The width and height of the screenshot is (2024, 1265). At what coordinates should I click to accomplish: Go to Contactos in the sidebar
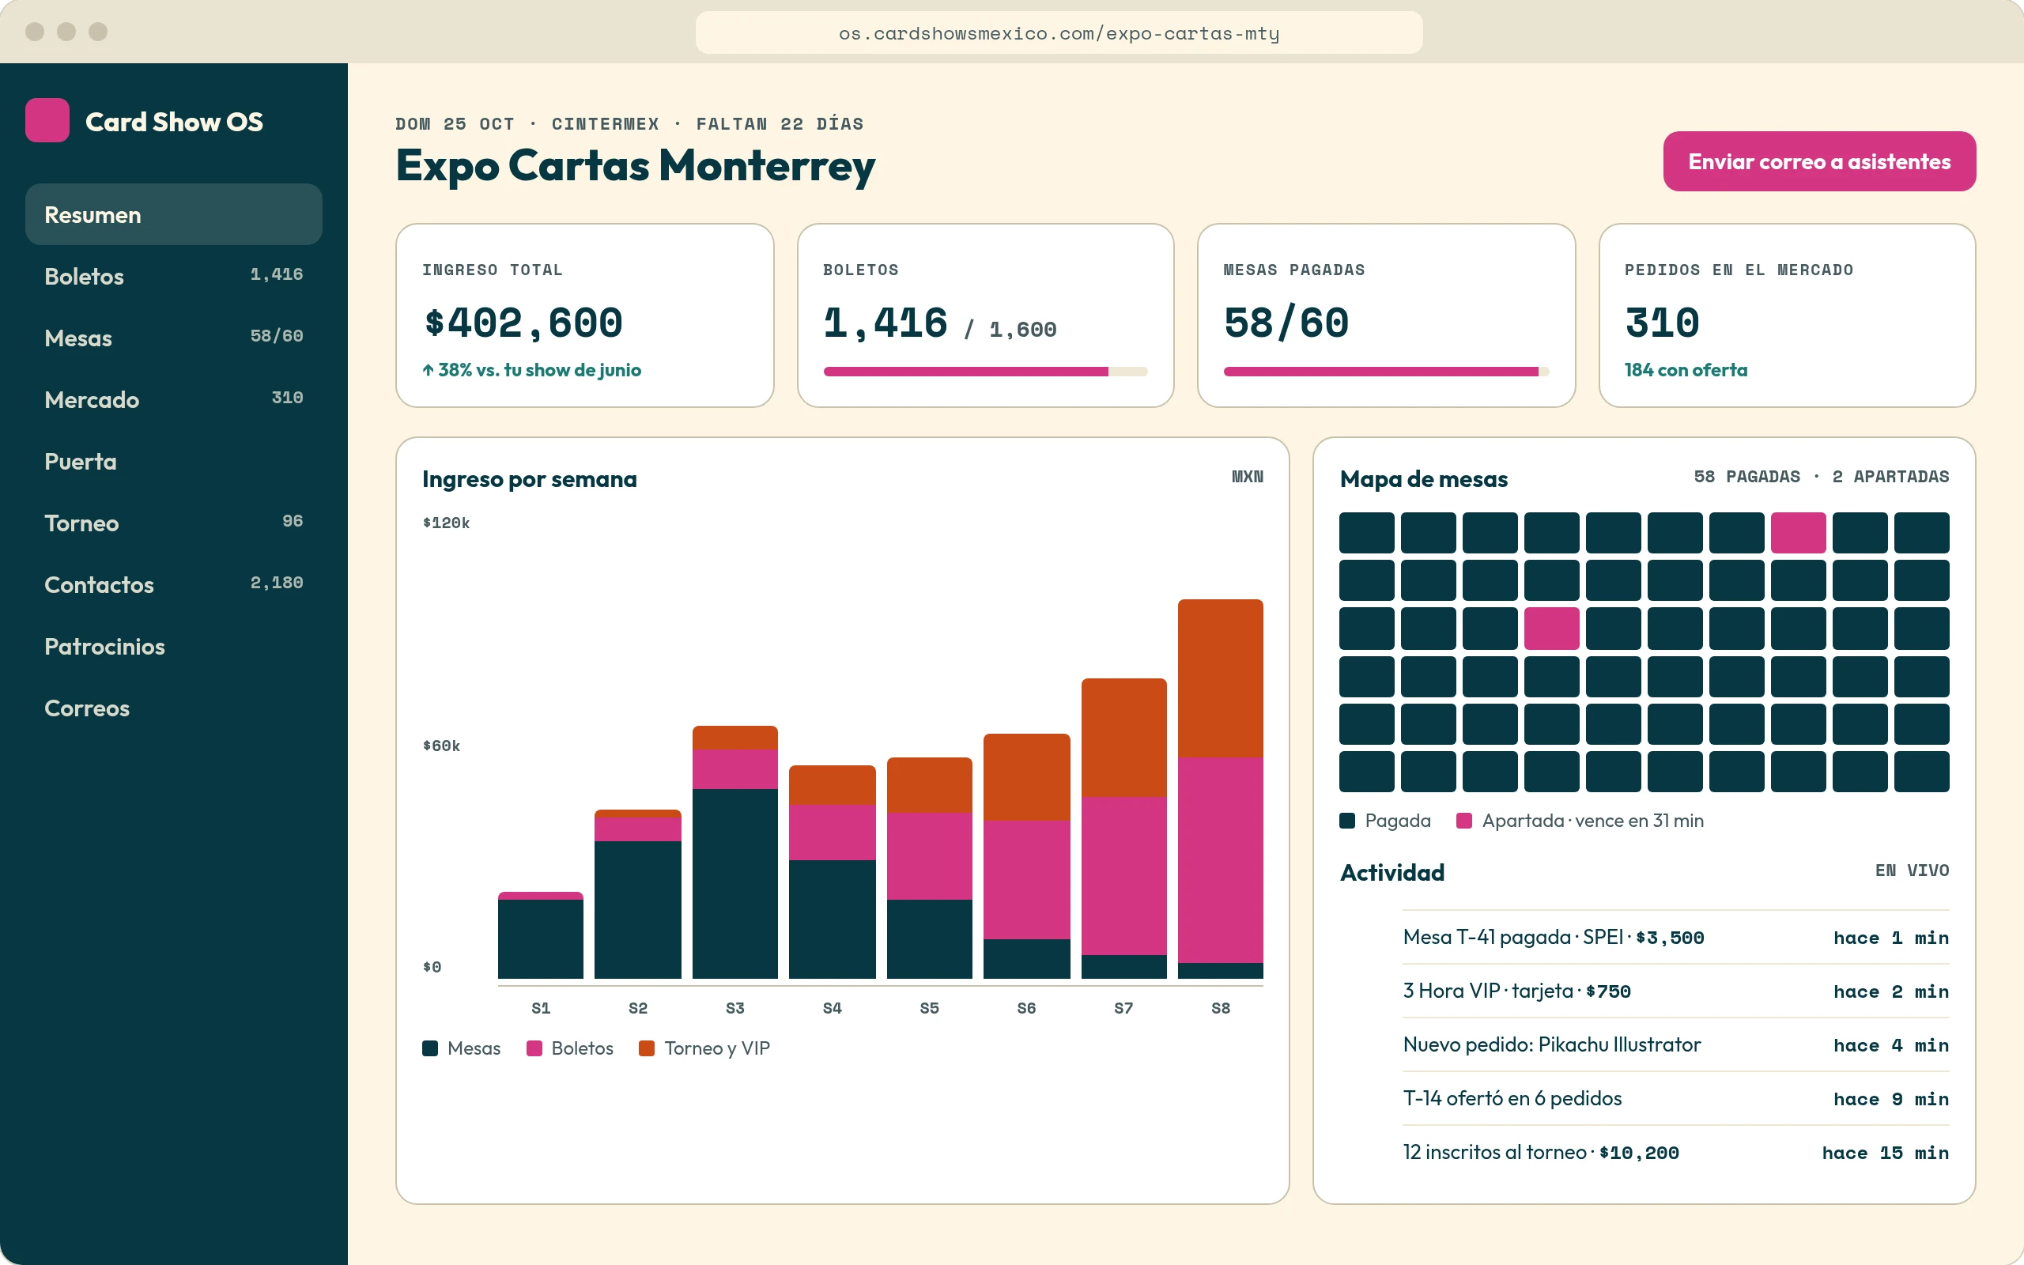coord(173,584)
